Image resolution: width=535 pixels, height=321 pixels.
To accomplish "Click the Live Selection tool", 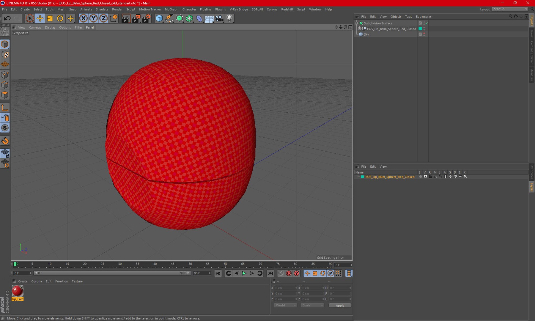I will point(30,18).
